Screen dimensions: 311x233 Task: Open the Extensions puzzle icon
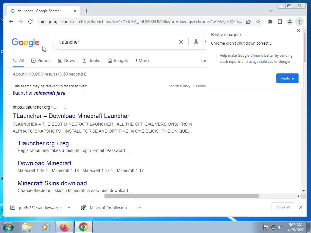click(270, 22)
